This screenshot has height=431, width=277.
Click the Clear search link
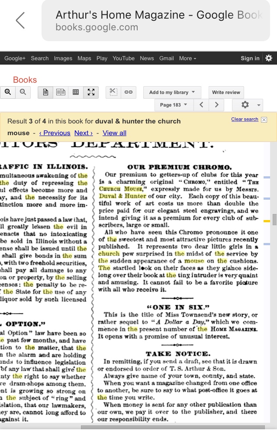(x=245, y=119)
